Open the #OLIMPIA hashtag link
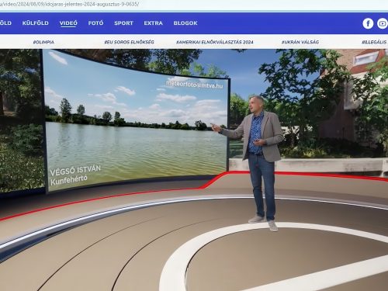 tap(43, 42)
